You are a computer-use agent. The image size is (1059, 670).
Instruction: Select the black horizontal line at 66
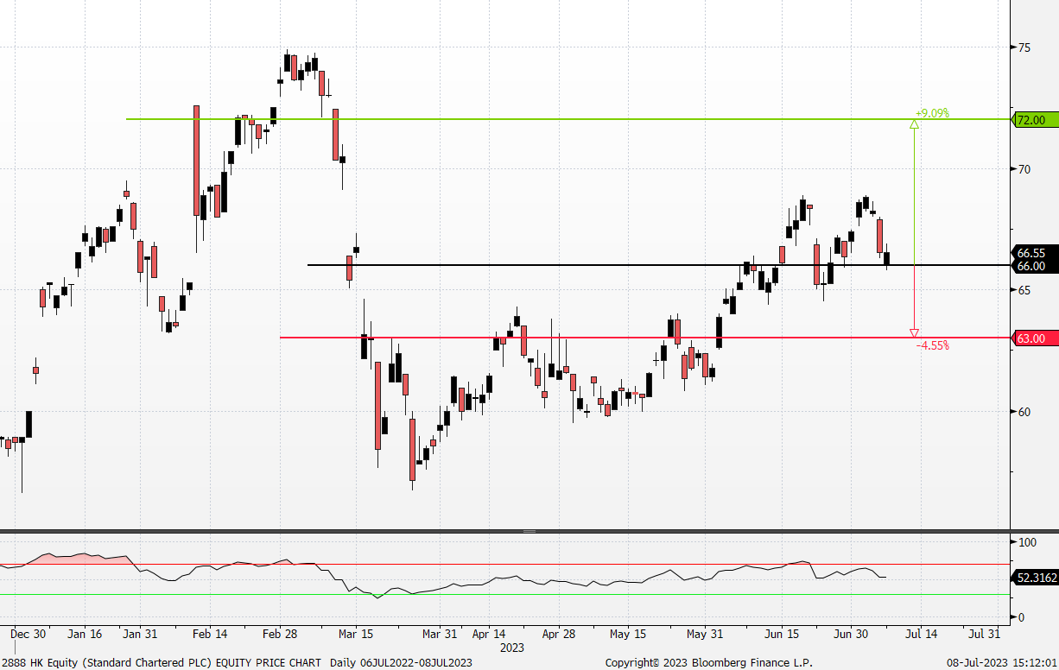click(658, 265)
